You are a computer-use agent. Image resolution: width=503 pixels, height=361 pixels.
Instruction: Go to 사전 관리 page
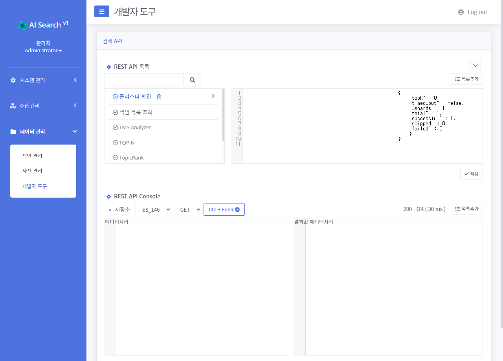point(32,171)
